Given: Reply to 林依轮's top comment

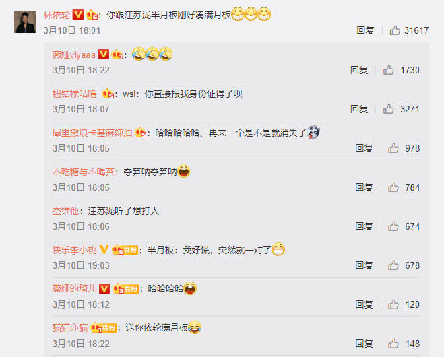Looking at the screenshot, I should [365, 30].
